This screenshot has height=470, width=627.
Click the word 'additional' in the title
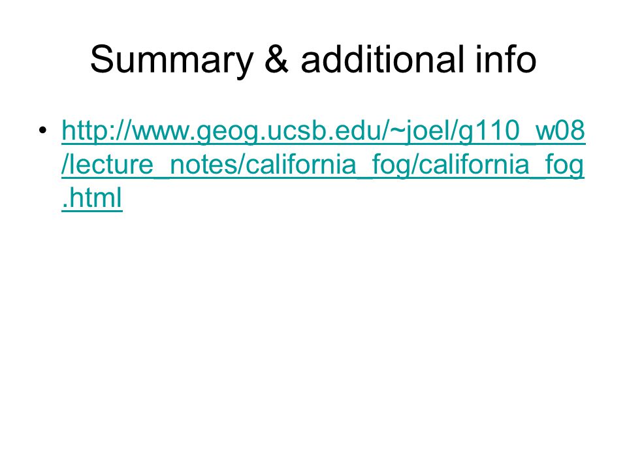point(383,59)
